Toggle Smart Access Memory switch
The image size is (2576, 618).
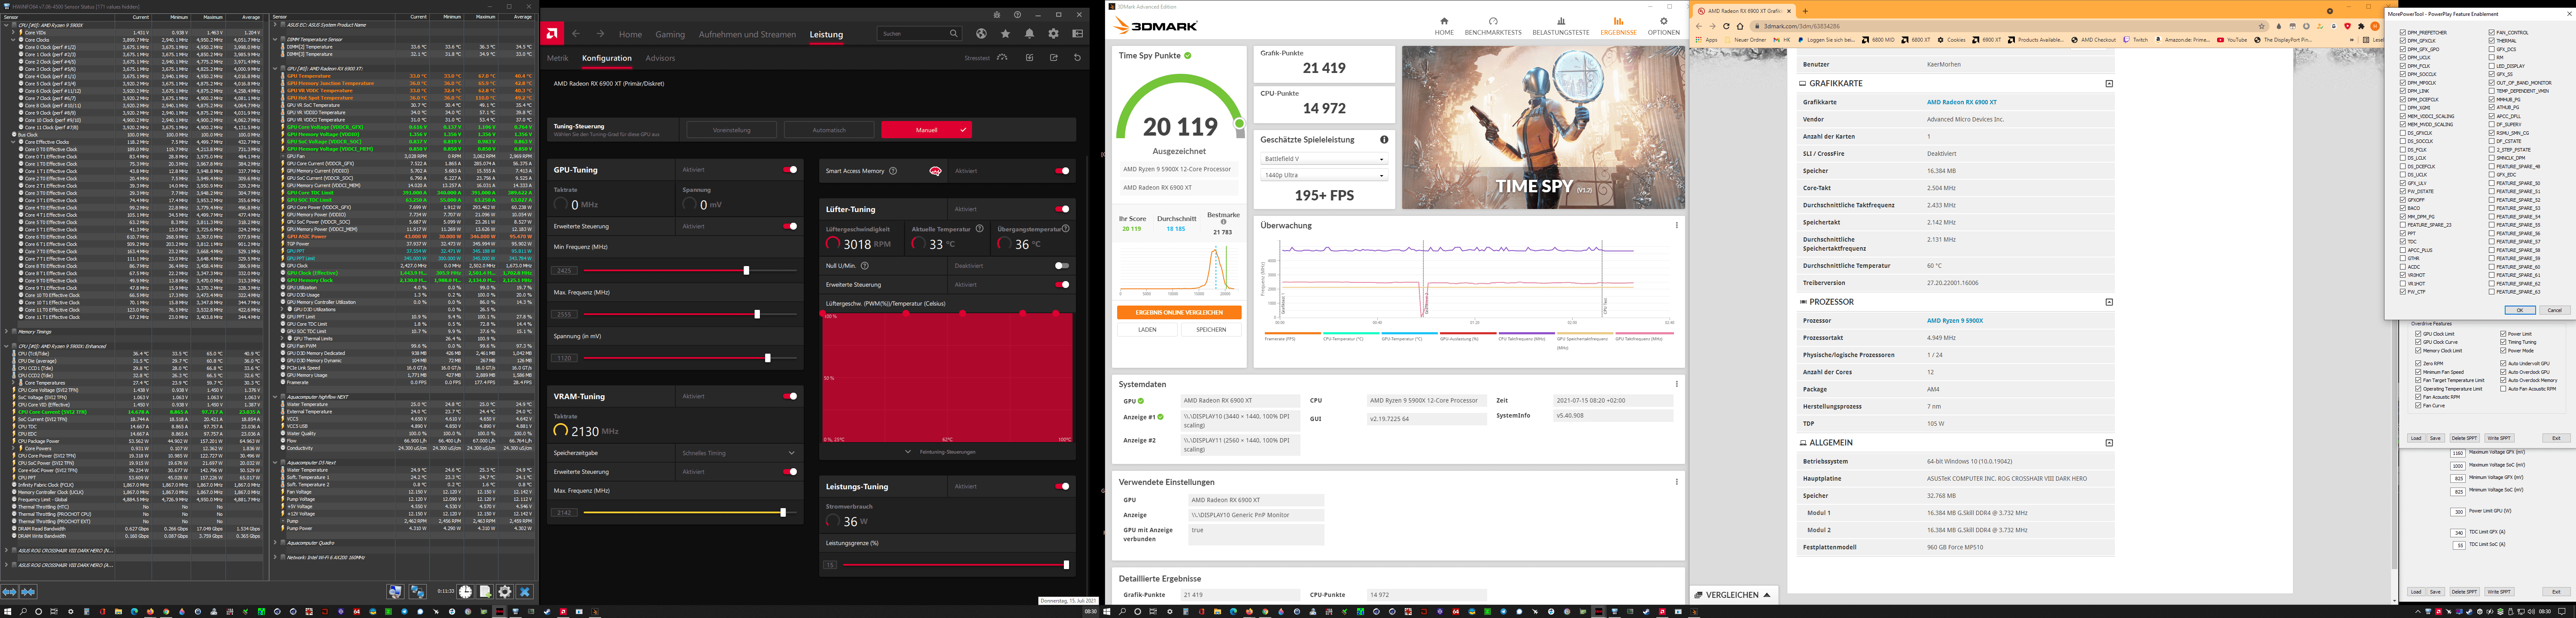coord(1062,171)
